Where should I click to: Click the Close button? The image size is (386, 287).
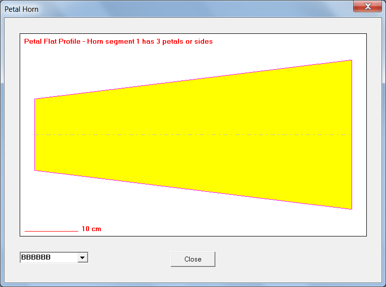tap(193, 259)
